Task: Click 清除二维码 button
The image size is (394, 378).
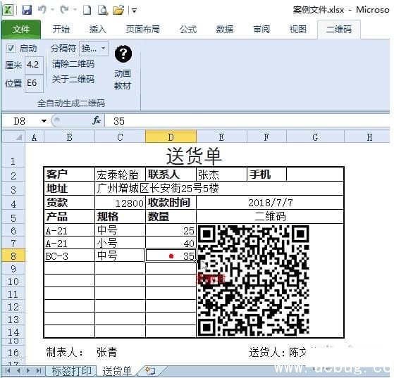Action: point(73,64)
